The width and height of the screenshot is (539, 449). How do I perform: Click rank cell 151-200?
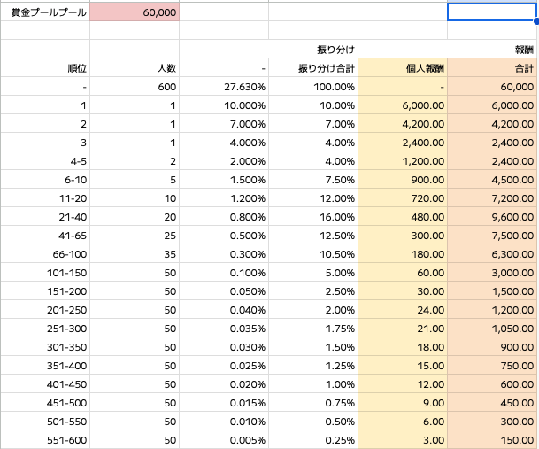pos(45,290)
